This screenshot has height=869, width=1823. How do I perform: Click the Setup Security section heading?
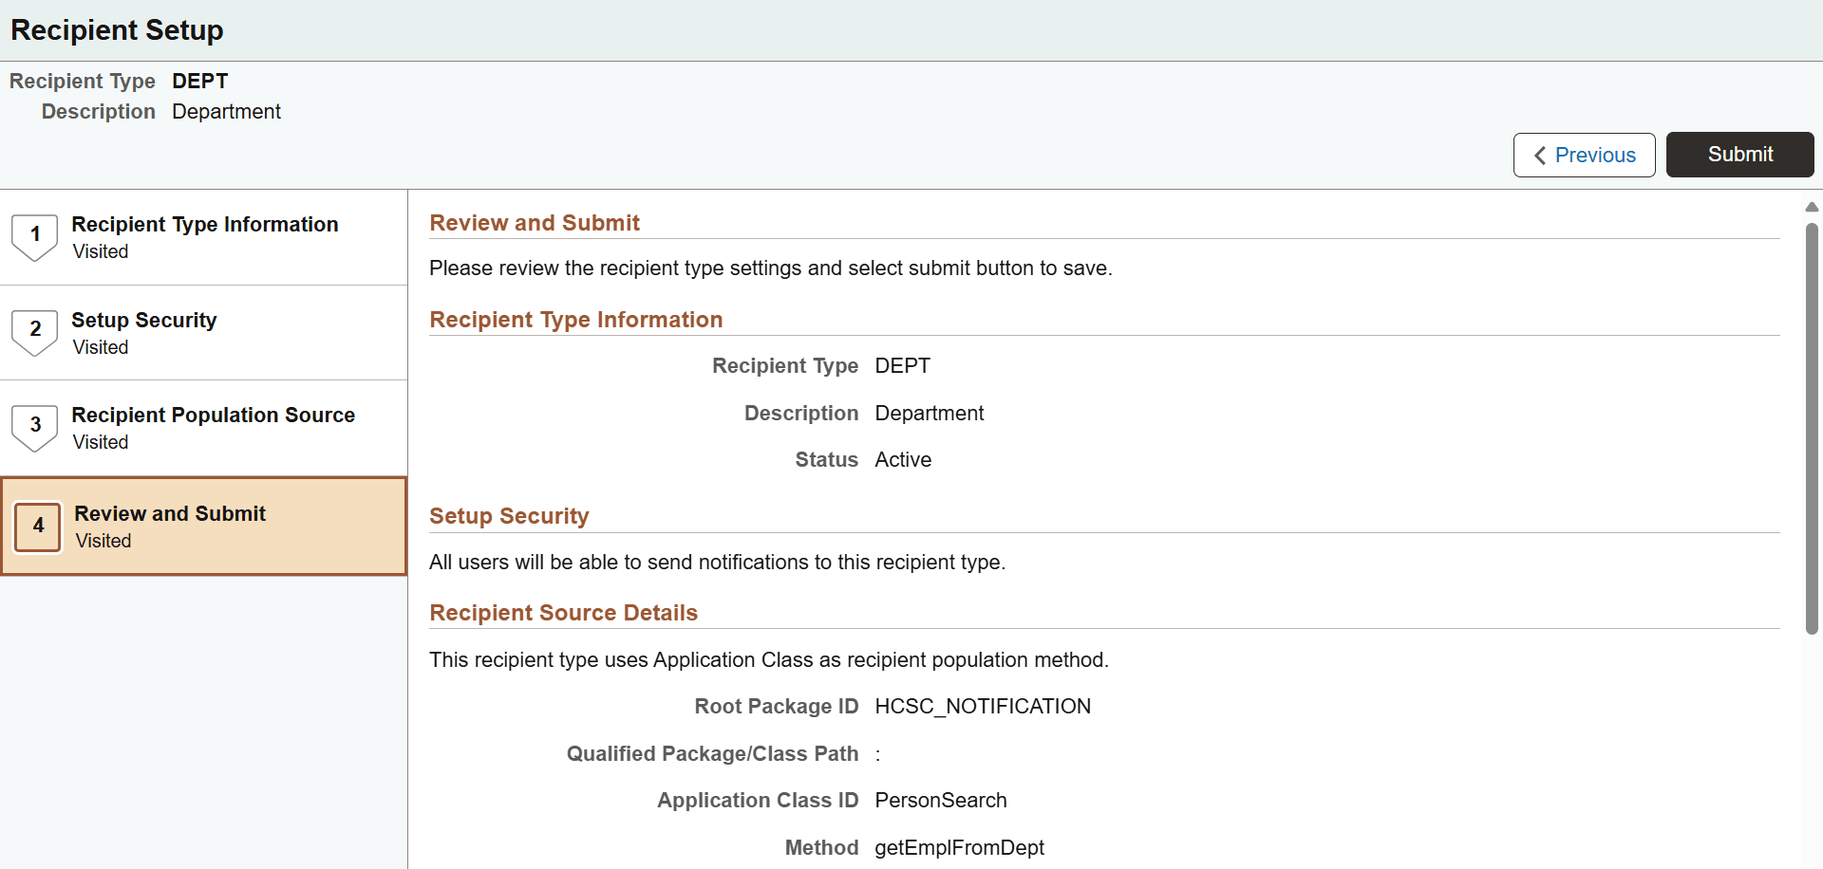tap(509, 516)
